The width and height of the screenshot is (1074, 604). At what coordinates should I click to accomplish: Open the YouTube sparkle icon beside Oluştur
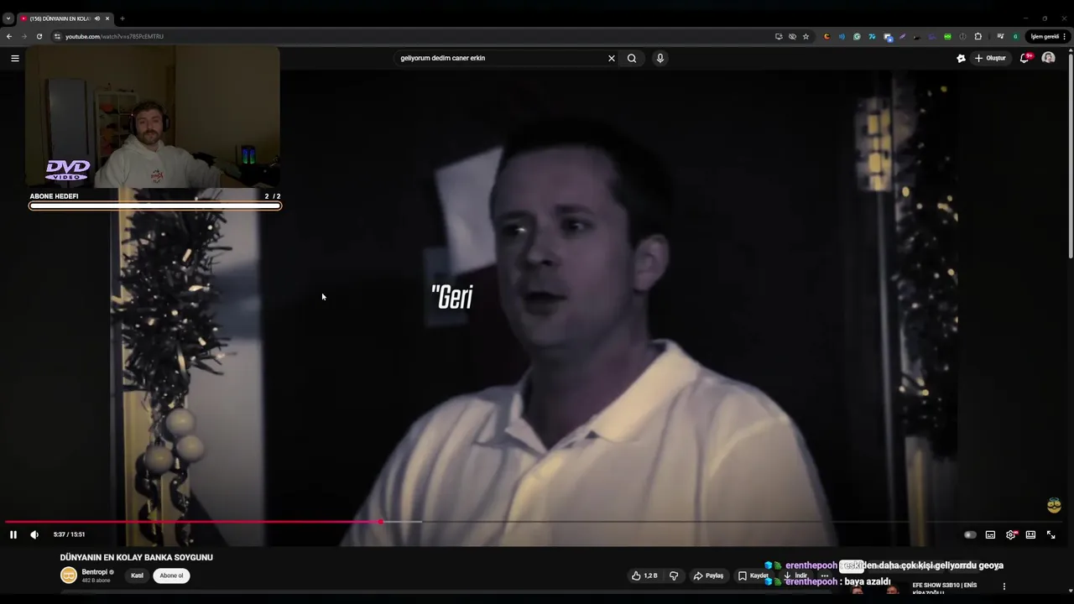(x=961, y=58)
